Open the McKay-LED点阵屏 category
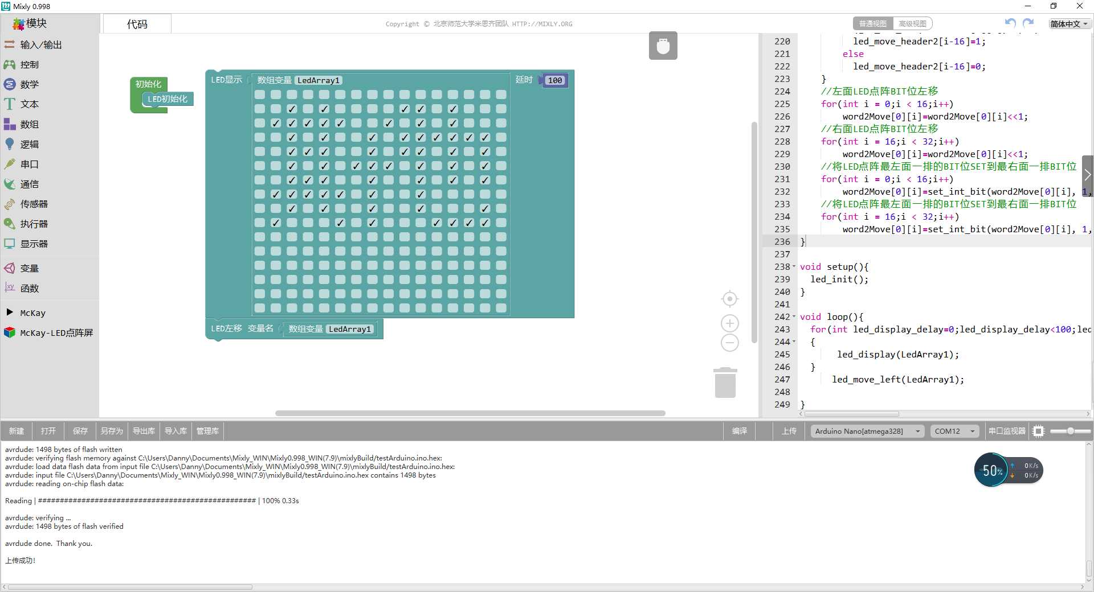 pyautogui.click(x=56, y=332)
